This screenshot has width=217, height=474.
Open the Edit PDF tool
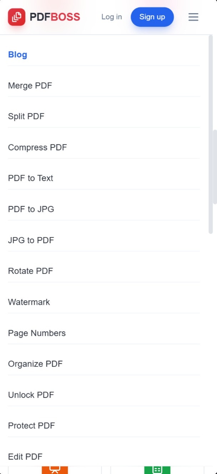tap(25, 456)
